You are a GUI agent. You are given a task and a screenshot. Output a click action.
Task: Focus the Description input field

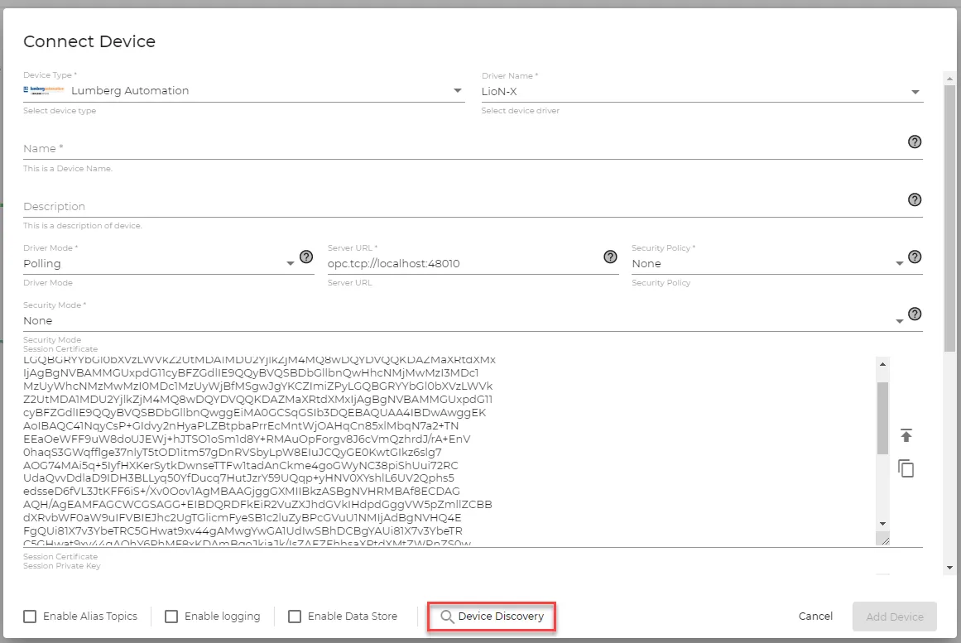(463, 206)
